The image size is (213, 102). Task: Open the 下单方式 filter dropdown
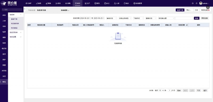coord(138,18)
